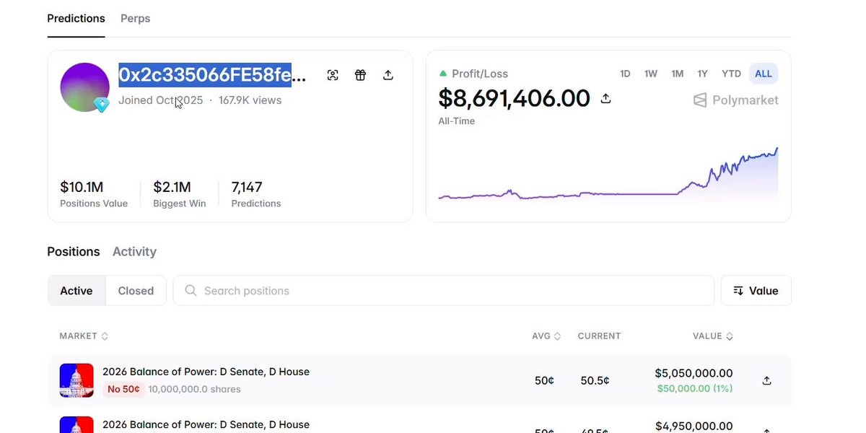Set the chart range to YTD
This screenshot has width=866, height=433.
coord(731,74)
